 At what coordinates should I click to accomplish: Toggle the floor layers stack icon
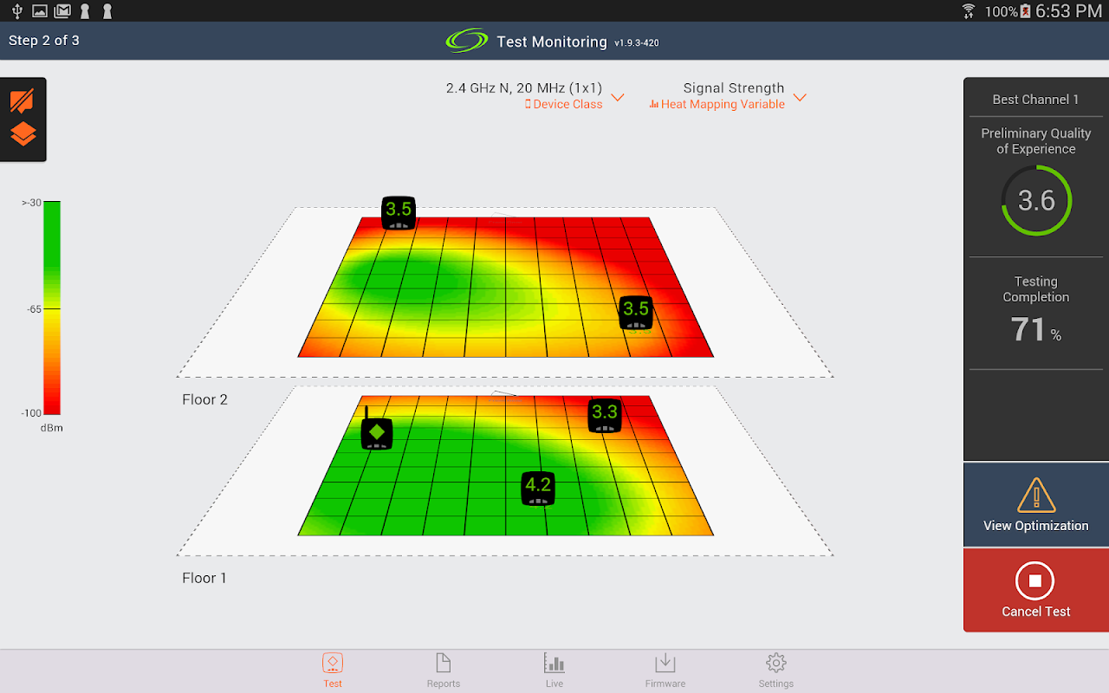23,134
